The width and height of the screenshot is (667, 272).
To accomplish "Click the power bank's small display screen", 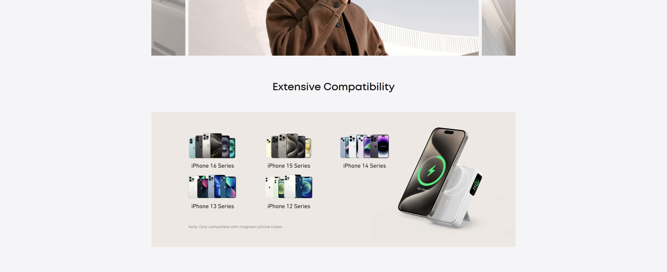I will click(476, 185).
